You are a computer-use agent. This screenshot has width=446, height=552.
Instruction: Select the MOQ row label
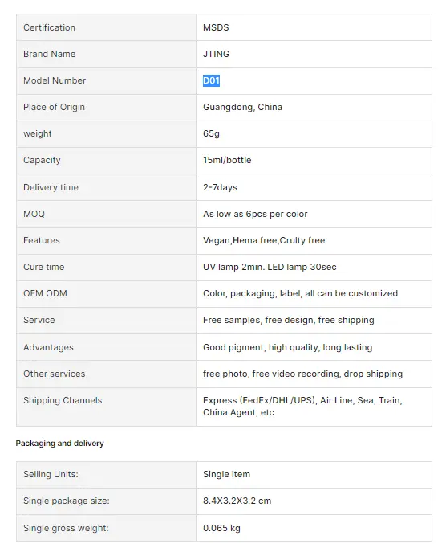34,214
